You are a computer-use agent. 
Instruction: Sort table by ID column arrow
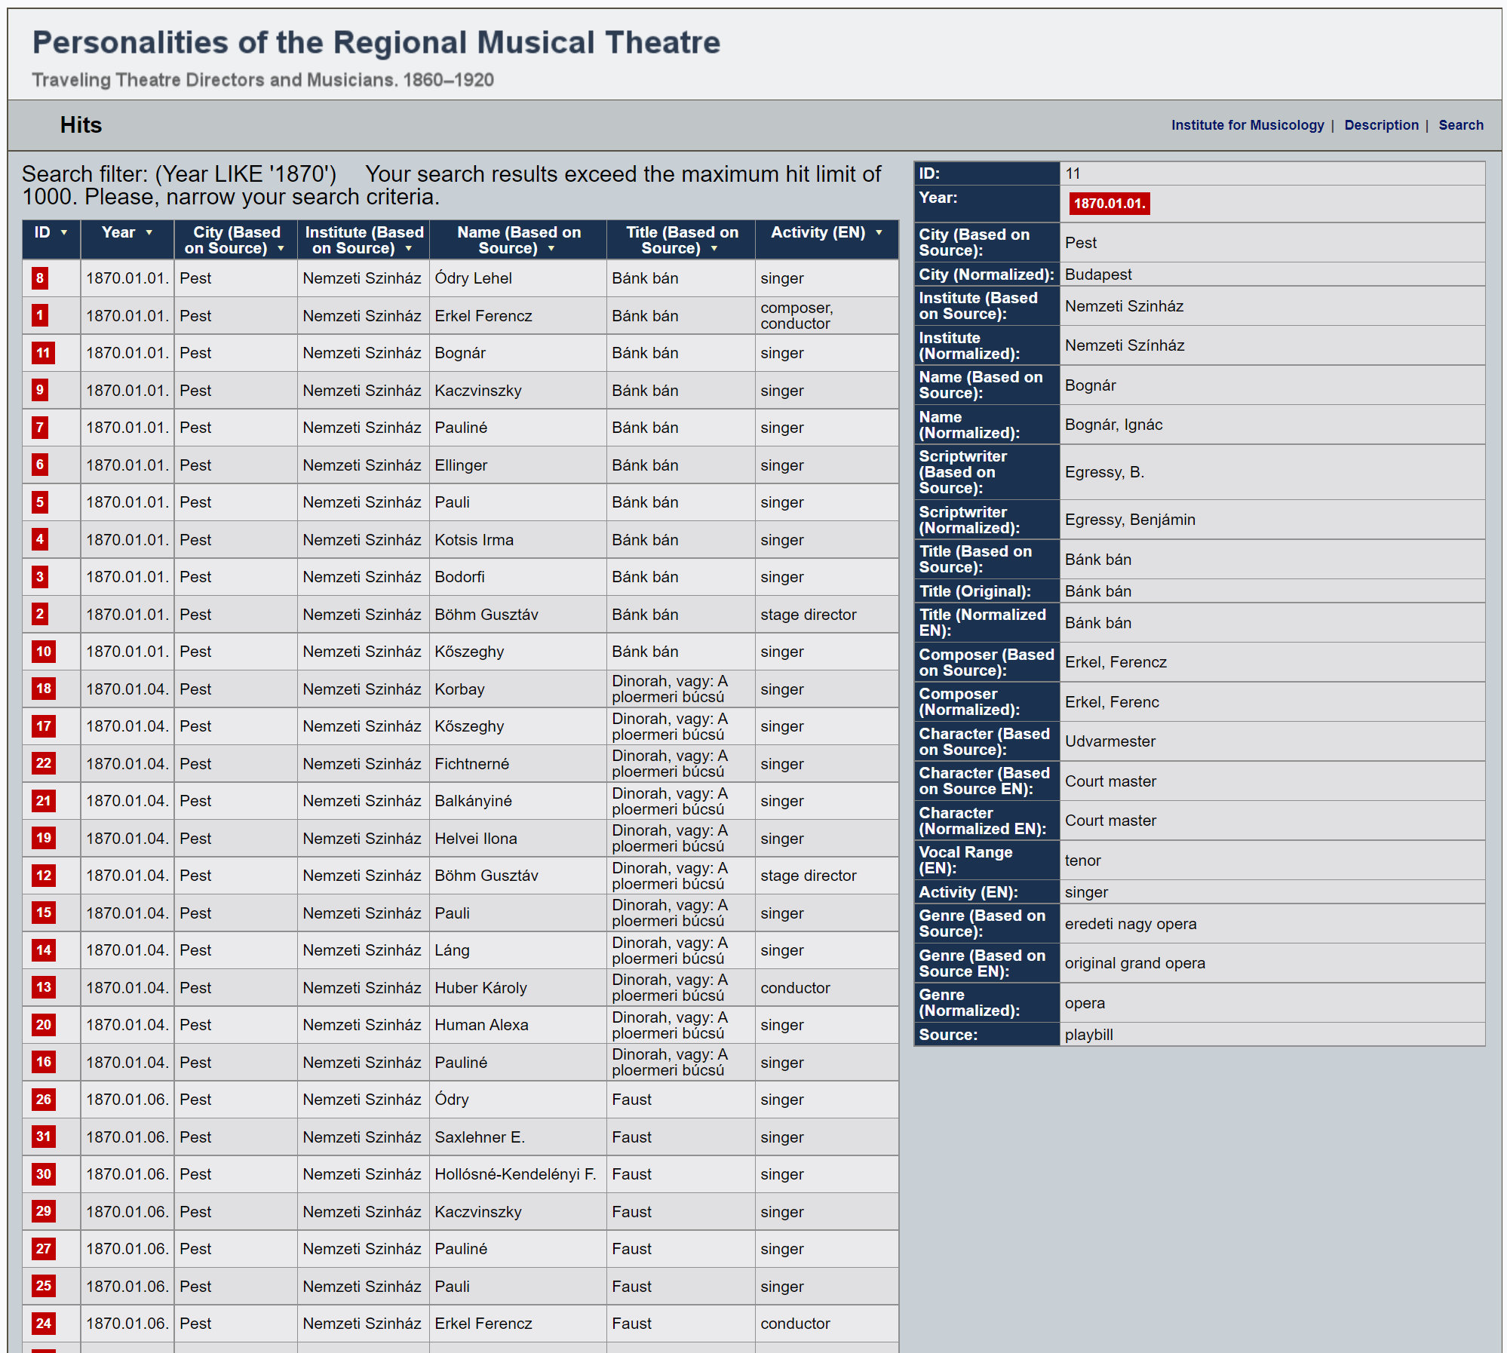coord(64,233)
